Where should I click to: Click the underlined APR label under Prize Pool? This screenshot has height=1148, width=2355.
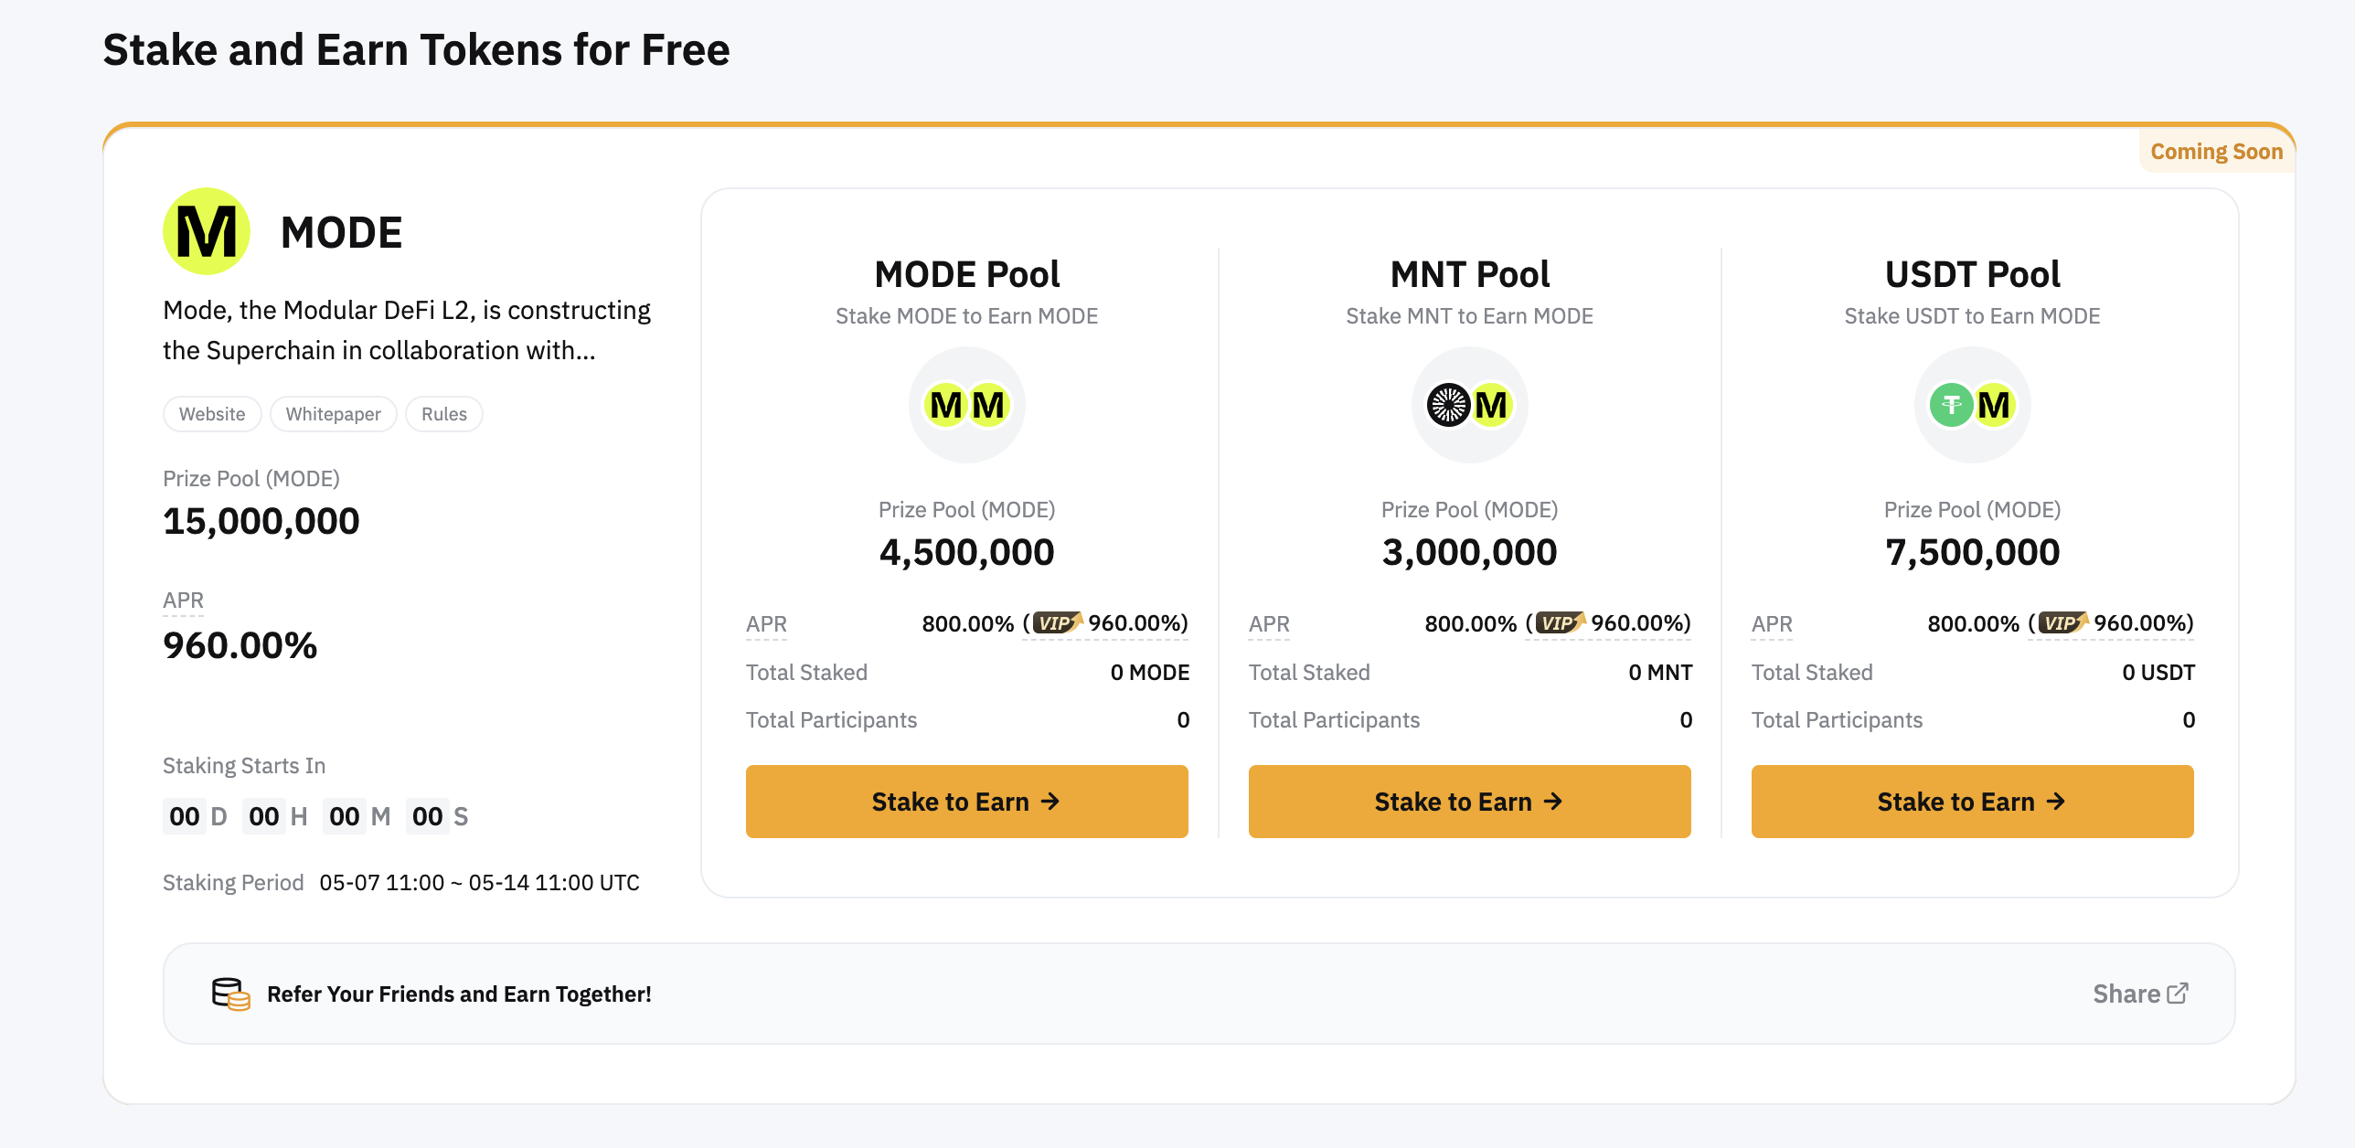(183, 601)
